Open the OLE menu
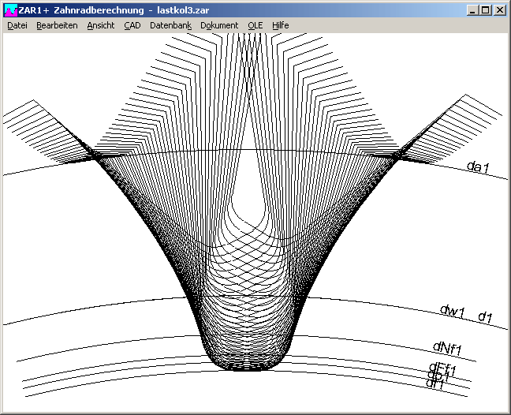511x415 pixels. [255, 25]
